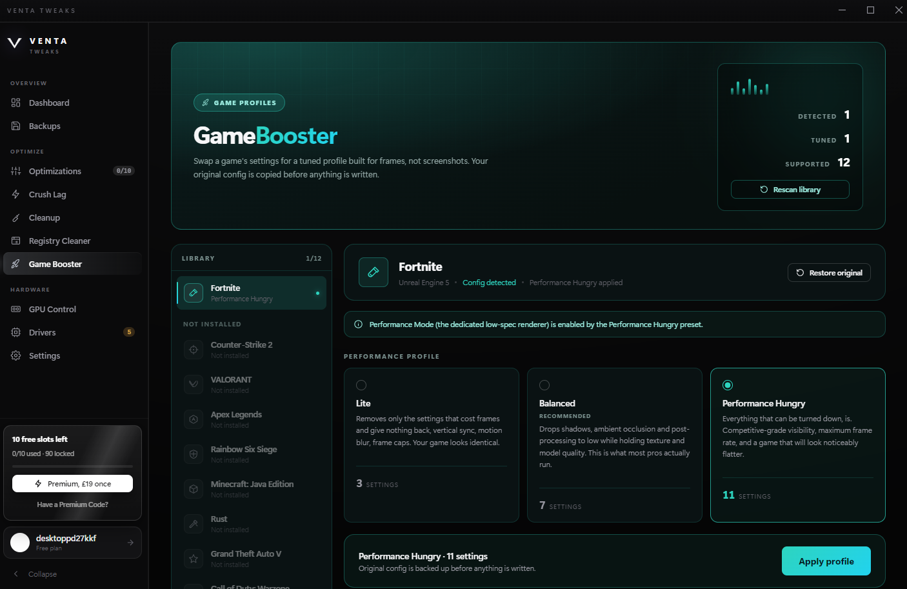Select Fortnite in the library list

pyautogui.click(x=252, y=293)
